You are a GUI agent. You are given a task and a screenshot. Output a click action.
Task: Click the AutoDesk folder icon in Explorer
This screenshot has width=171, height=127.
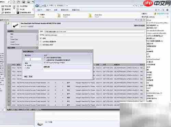click(x=59, y=15)
